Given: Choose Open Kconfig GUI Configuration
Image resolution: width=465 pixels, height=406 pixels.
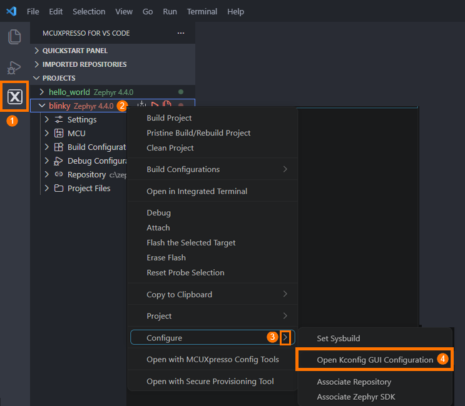Looking at the screenshot, I should [375, 360].
